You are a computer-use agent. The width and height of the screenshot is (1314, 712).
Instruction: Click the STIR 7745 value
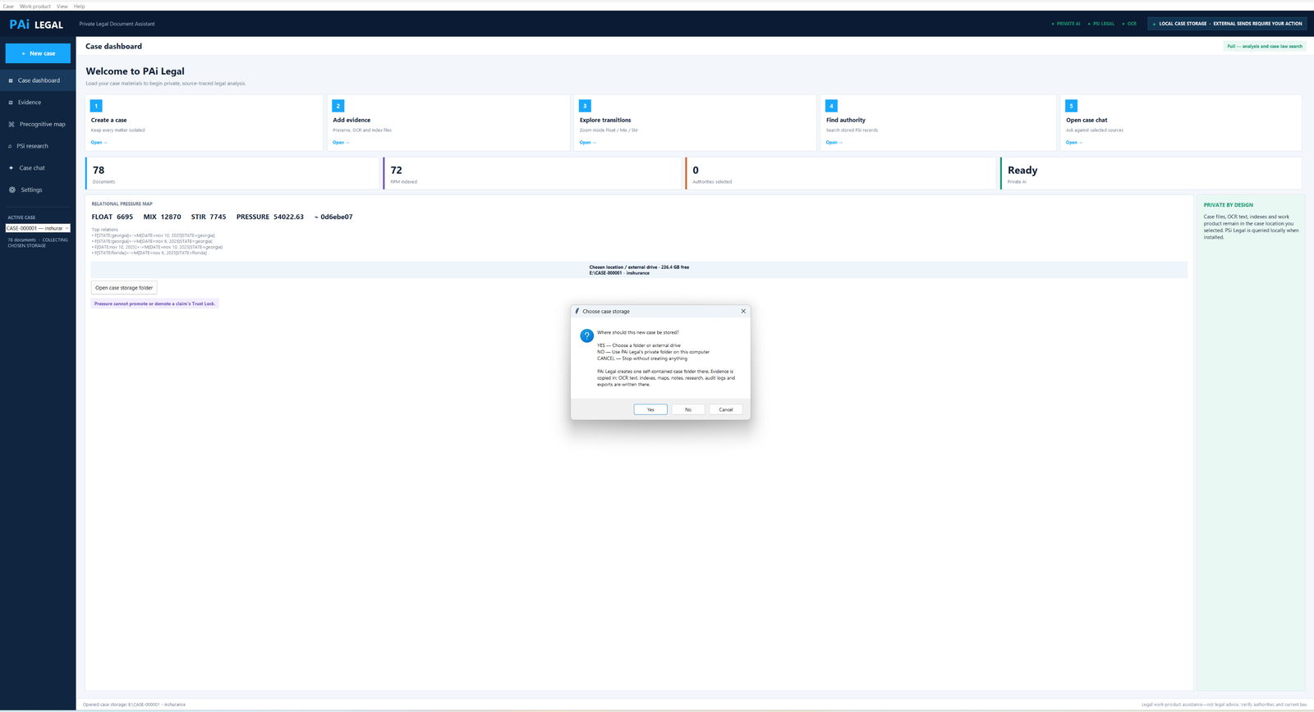pos(209,217)
